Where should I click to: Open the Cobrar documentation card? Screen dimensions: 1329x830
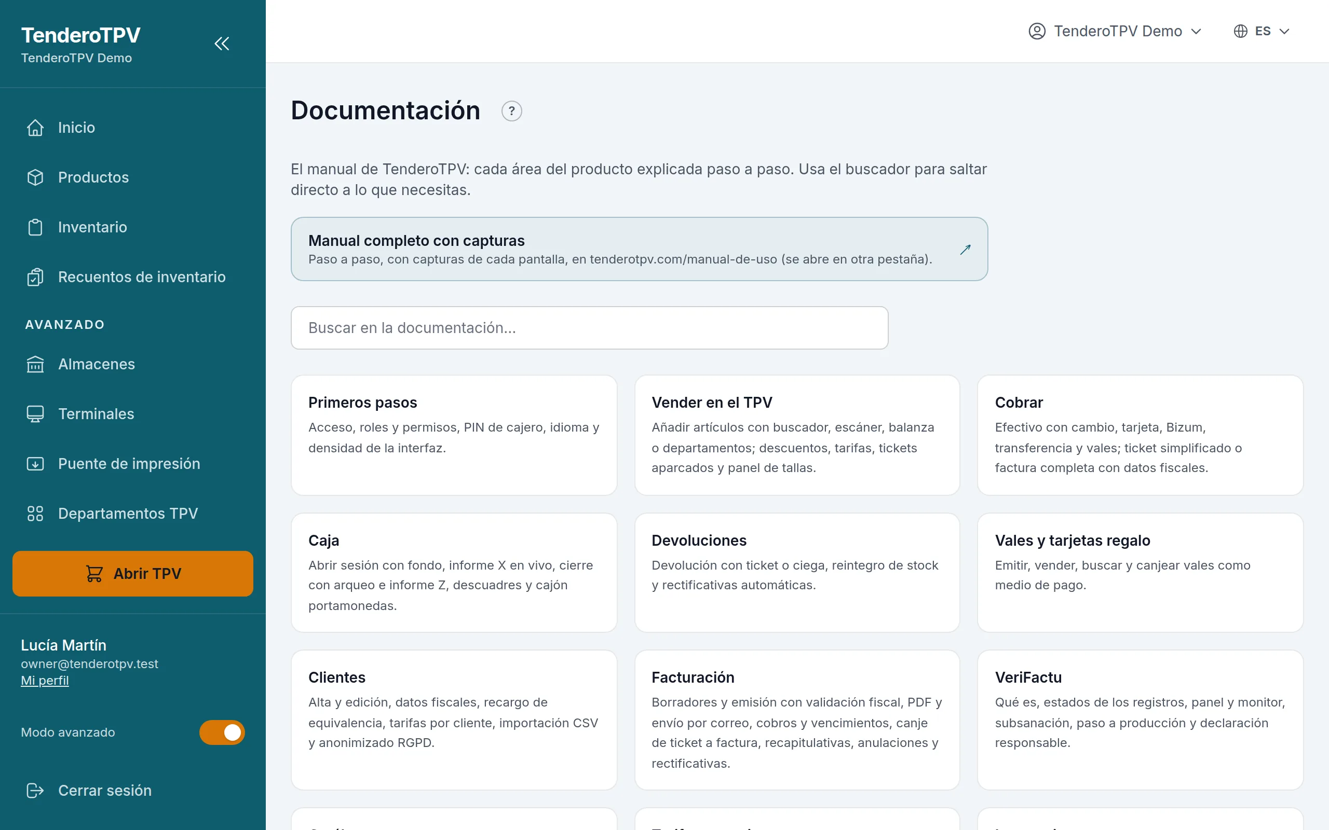pyautogui.click(x=1140, y=435)
